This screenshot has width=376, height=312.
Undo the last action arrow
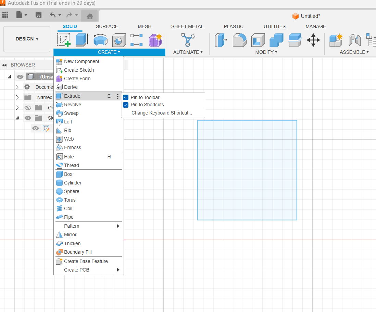tap(53, 15)
